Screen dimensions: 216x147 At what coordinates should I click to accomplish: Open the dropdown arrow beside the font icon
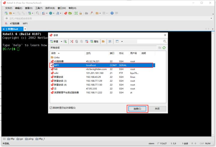pyautogui.click(x=61, y=13)
